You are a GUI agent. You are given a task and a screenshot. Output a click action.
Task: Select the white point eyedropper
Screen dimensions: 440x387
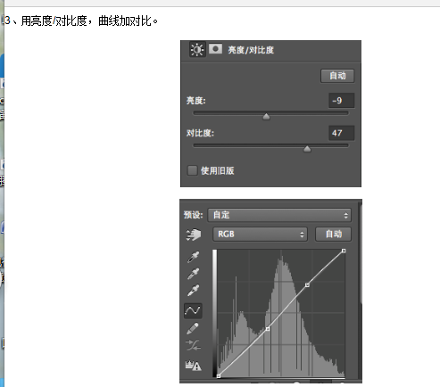[193, 291]
